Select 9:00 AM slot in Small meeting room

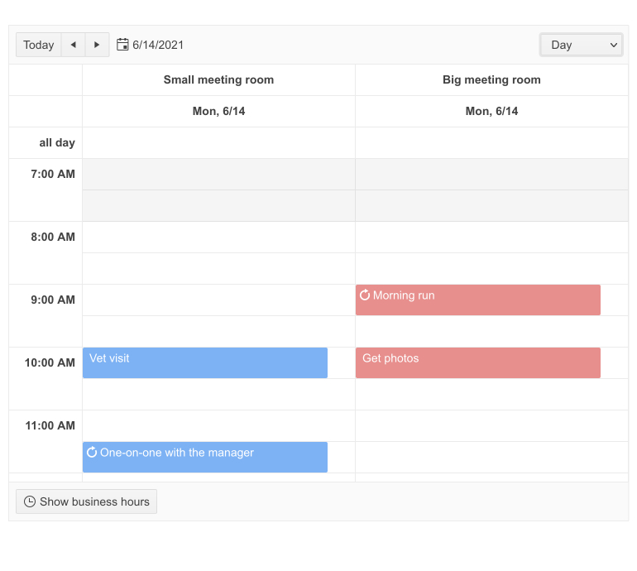click(218, 300)
